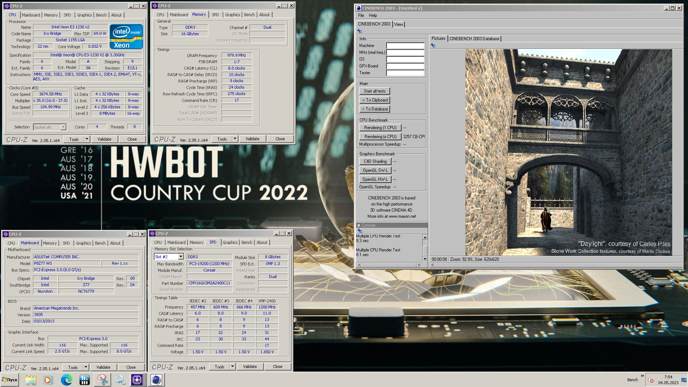This screenshot has height=387, width=688.
Task: Click the To Clipboard button
Action: click(375, 100)
